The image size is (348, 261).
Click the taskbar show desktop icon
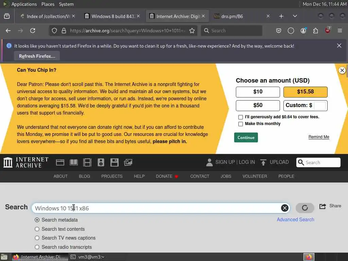[4, 257]
